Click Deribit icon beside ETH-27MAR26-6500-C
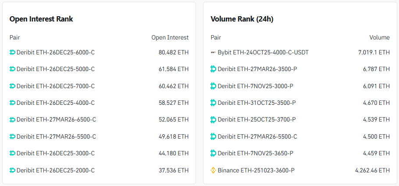Screen dimensions: 399x186 pyautogui.click(x=12, y=119)
